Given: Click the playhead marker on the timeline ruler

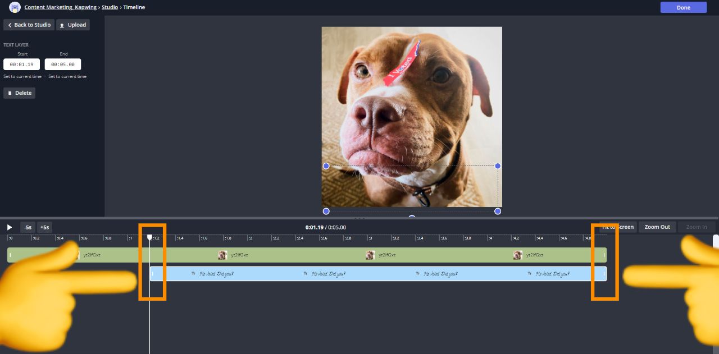Looking at the screenshot, I should point(149,237).
